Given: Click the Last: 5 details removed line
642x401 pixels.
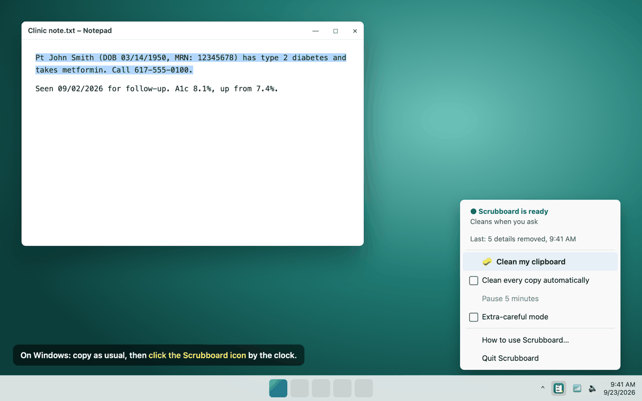Looking at the screenshot, I should coord(523,239).
